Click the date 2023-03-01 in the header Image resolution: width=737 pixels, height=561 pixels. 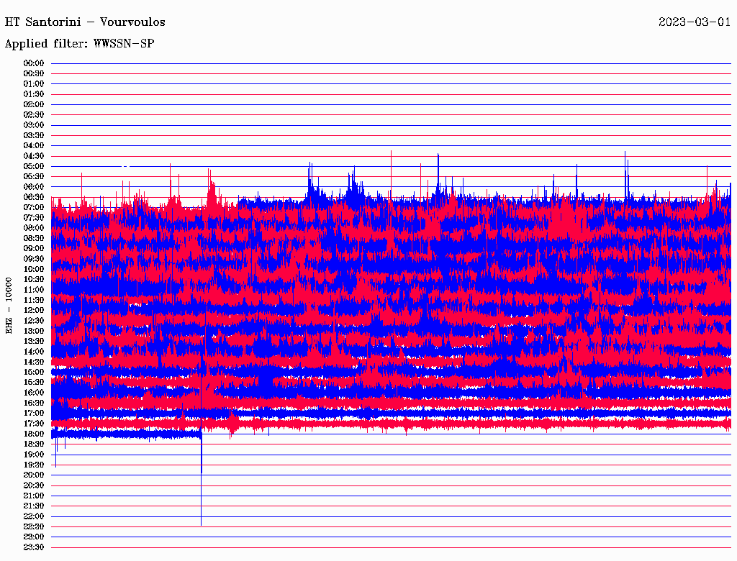coord(694,22)
